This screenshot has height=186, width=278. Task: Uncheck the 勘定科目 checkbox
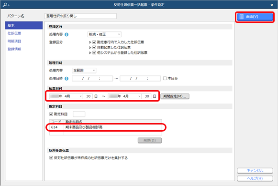coord(51,114)
